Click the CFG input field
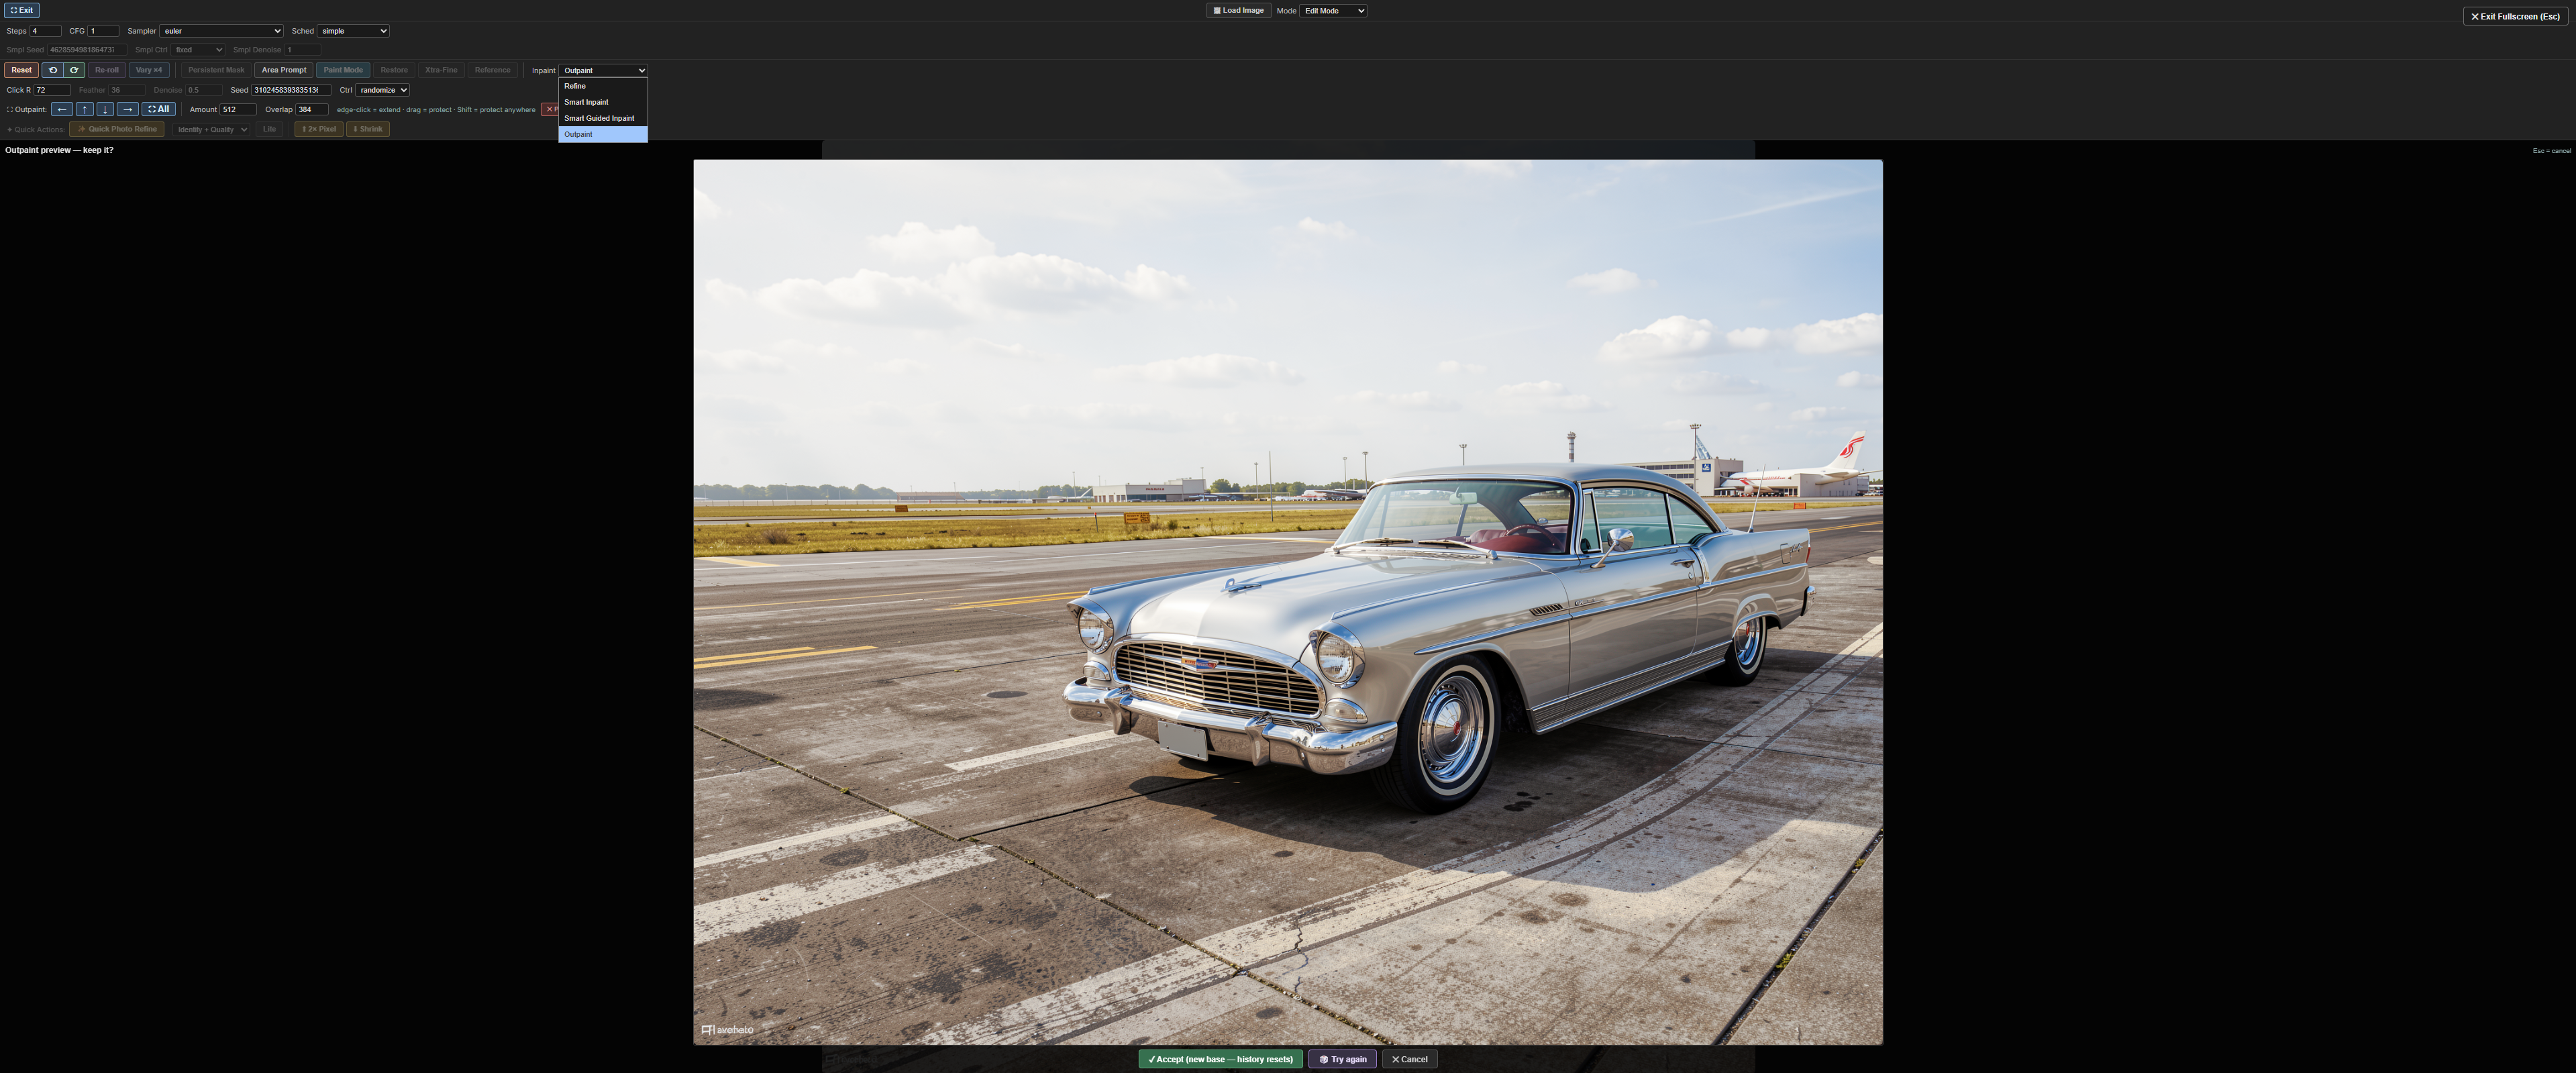Screen dimensions: 2576x1073 [x=103, y=31]
